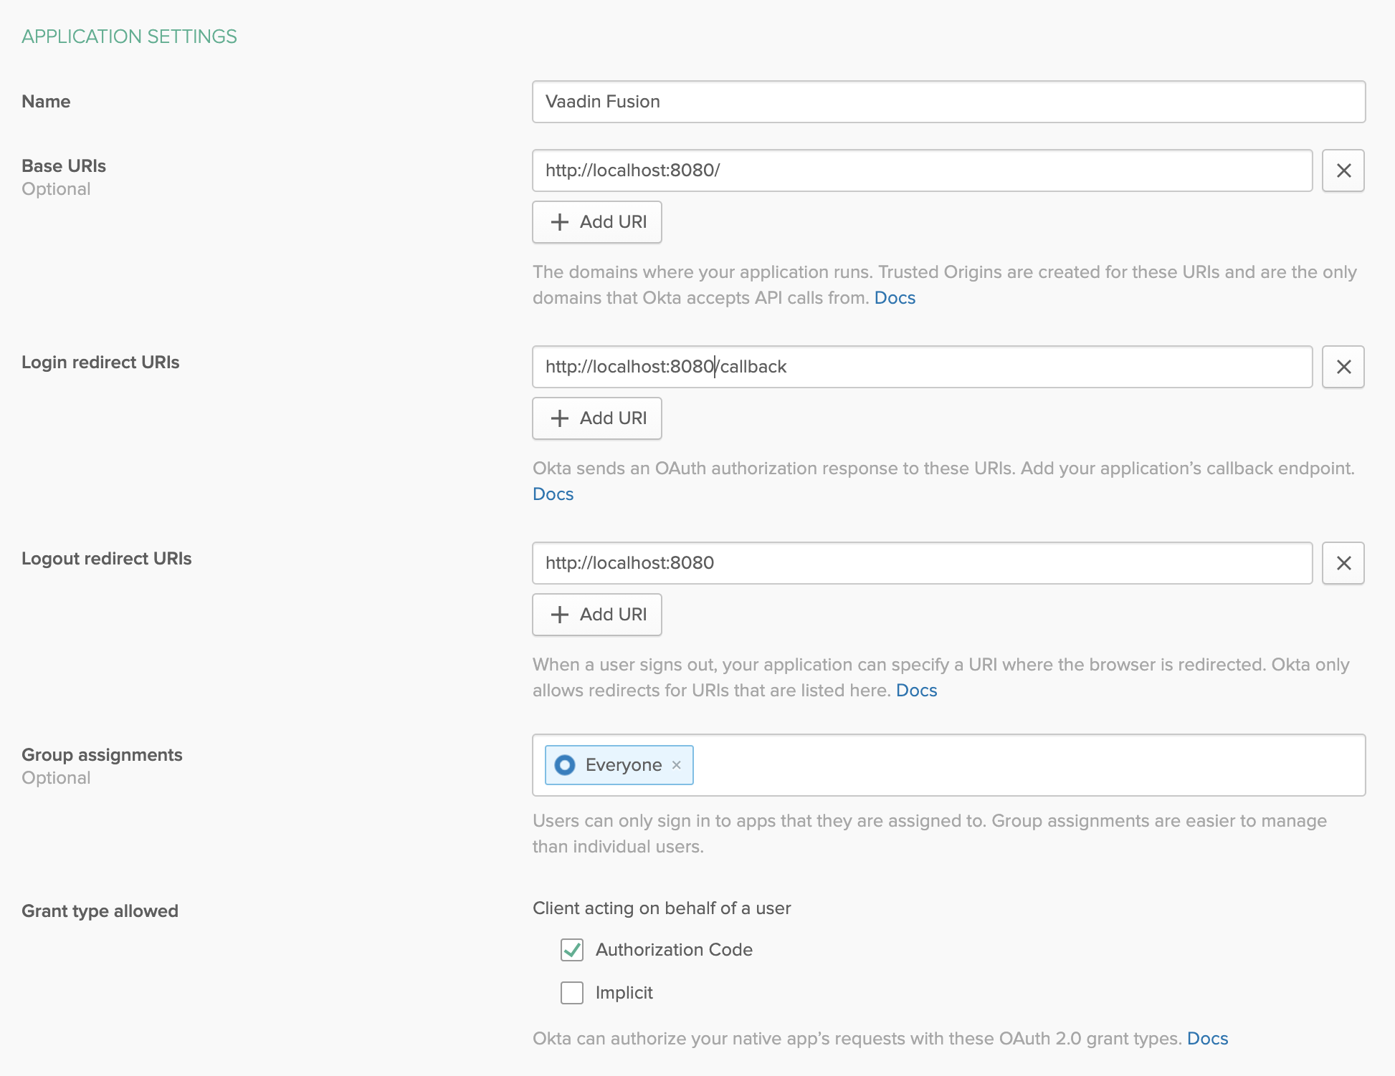Enable the Implicit grant type checkbox
Screen dimensions: 1395x1076
(572, 993)
